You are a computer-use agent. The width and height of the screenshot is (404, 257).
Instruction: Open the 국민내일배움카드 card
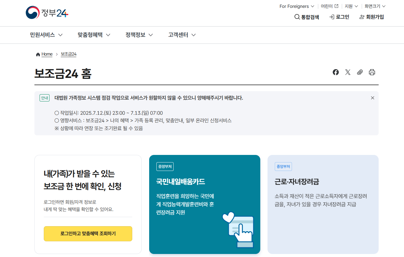pyautogui.click(x=205, y=204)
